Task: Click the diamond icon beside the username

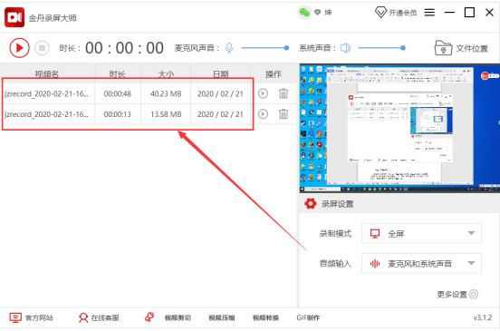Action: click(317, 13)
